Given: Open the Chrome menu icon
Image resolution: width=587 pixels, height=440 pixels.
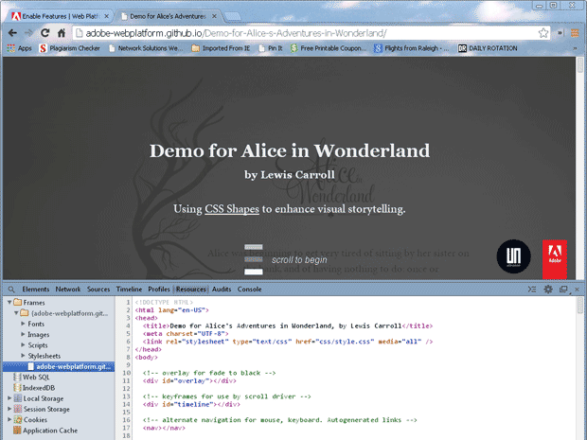Looking at the screenshot, I should pos(575,33).
